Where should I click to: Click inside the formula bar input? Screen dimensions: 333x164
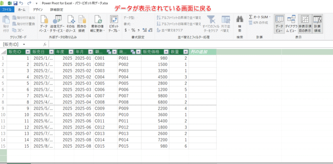click(x=191, y=44)
